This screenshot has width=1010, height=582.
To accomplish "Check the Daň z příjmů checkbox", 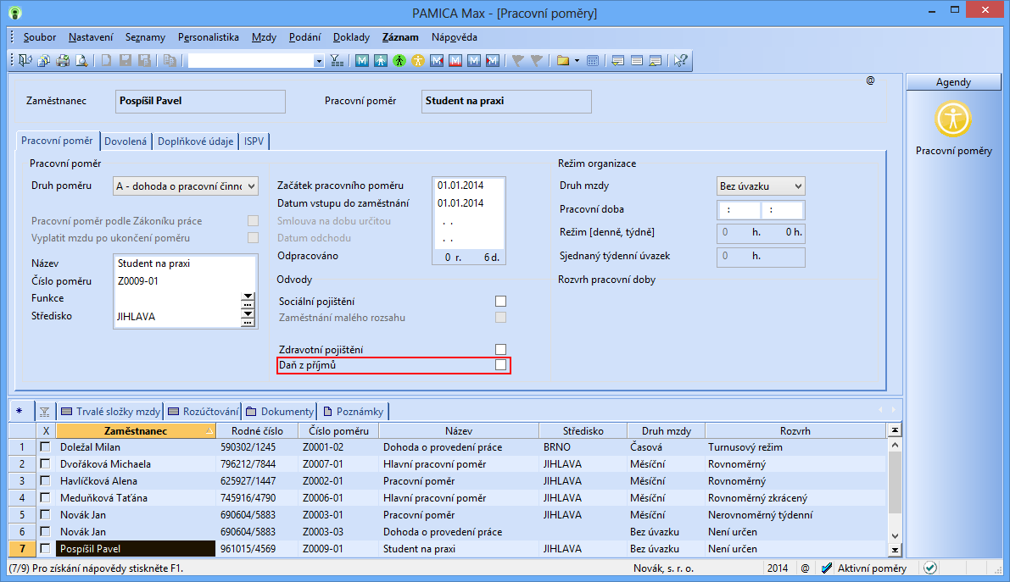I will click(500, 365).
